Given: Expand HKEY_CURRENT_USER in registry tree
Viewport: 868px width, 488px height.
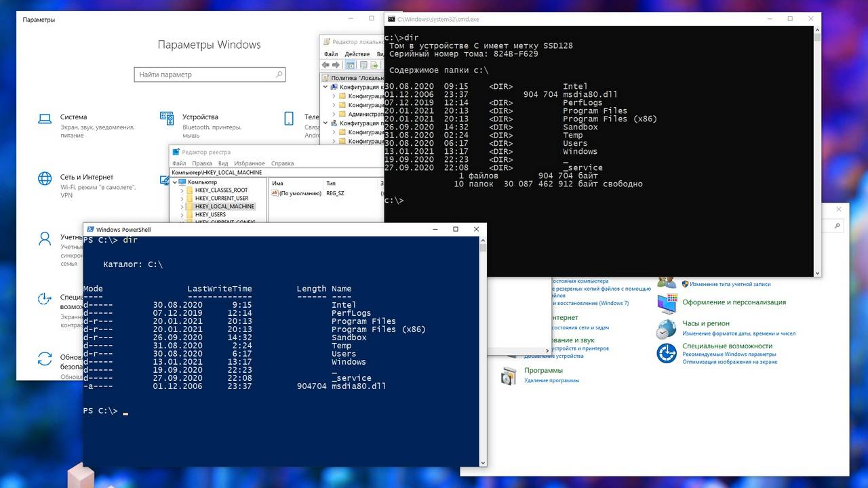Looking at the screenshot, I should (182, 199).
